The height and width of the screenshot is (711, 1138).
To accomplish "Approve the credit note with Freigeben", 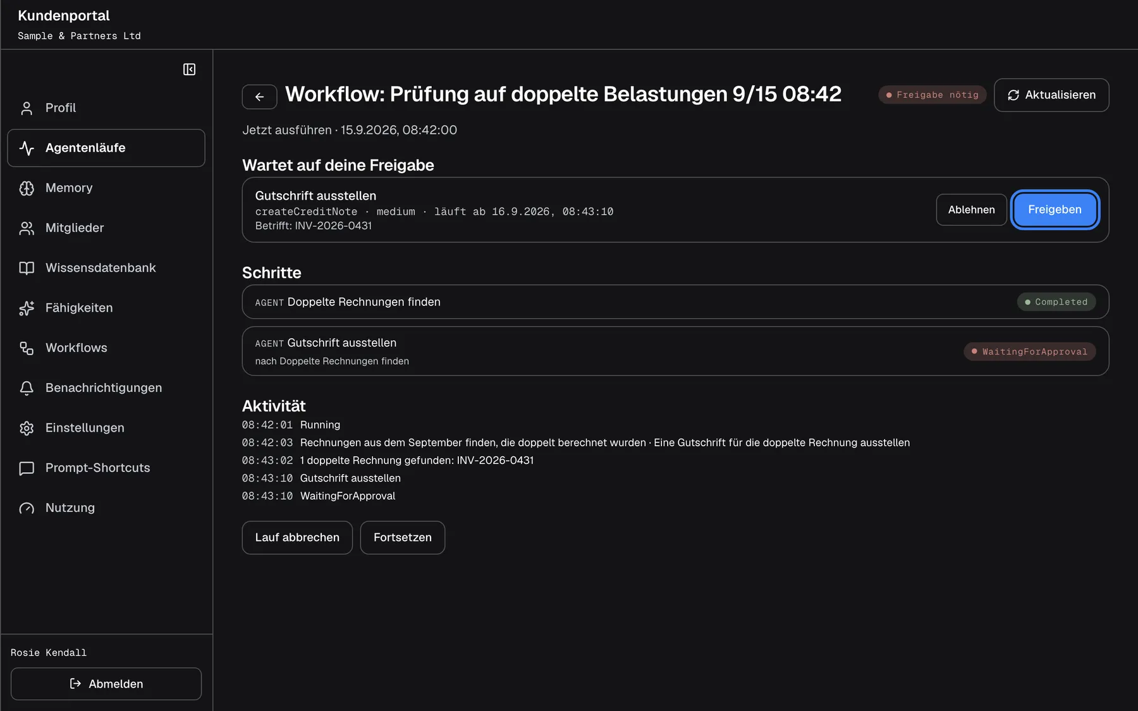I will (x=1055, y=210).
